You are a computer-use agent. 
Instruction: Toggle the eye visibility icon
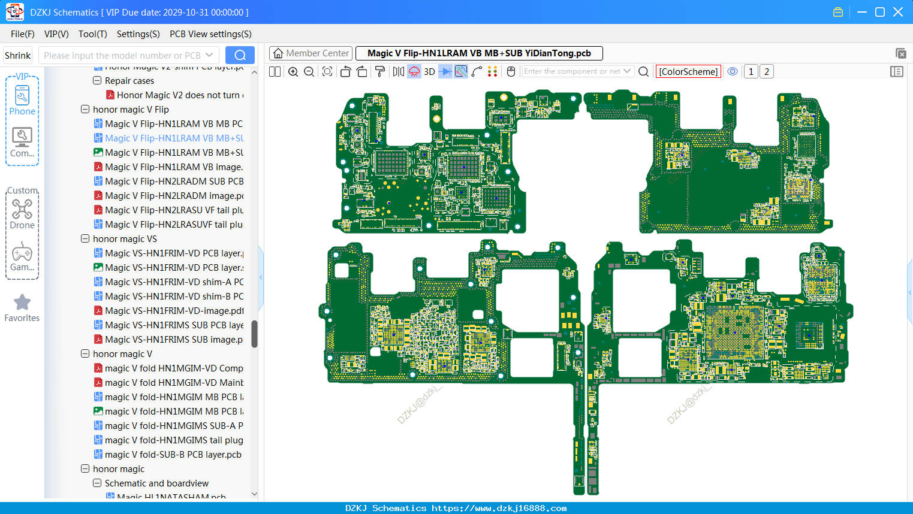[733, 71]
